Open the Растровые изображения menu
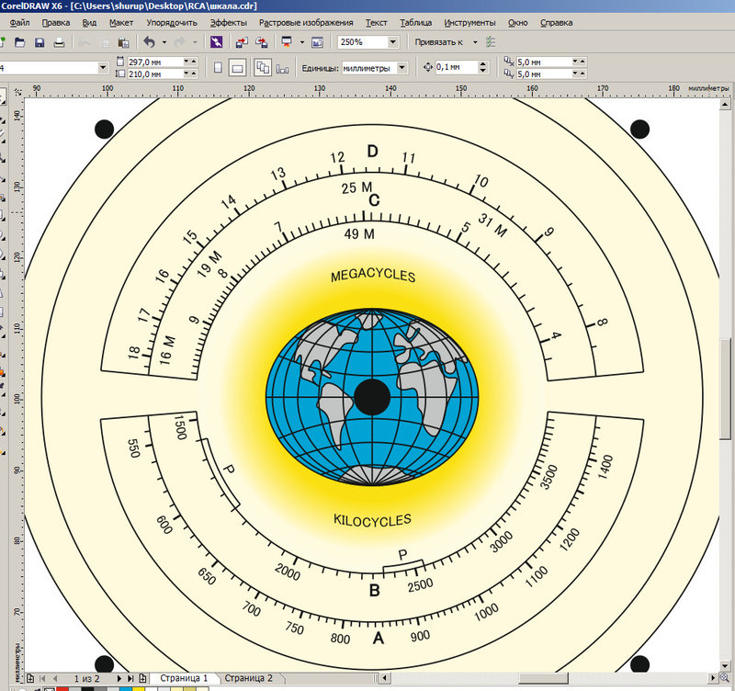This screenshot has height=691, width=735. pyautogui.click(x=306, y=22)
